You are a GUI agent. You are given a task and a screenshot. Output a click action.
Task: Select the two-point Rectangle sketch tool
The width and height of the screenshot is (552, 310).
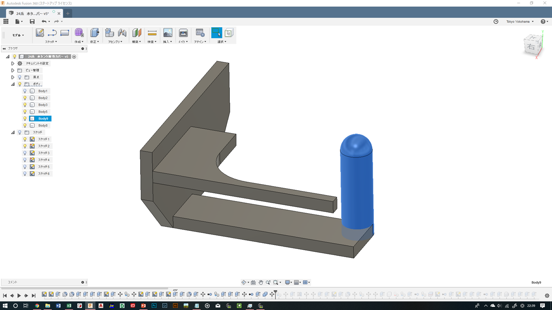(x=65, y=33)
